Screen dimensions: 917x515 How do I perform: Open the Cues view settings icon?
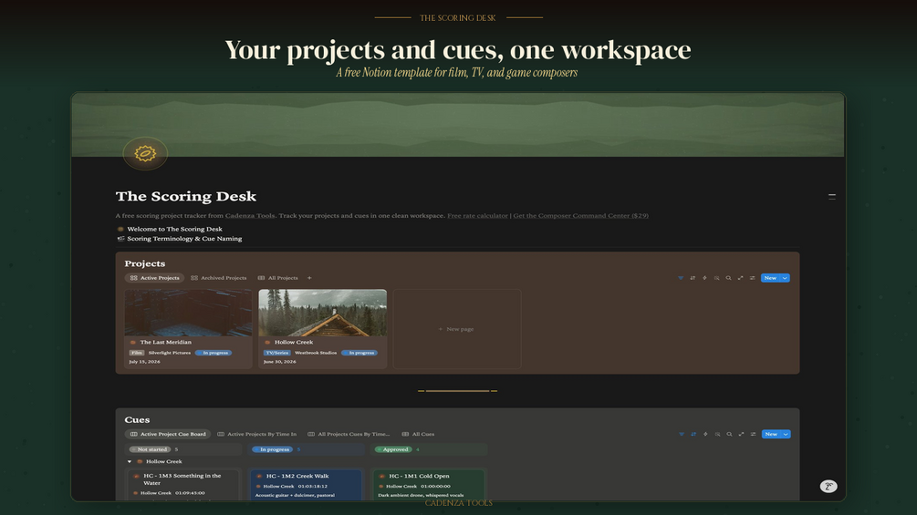pos(754,434)
